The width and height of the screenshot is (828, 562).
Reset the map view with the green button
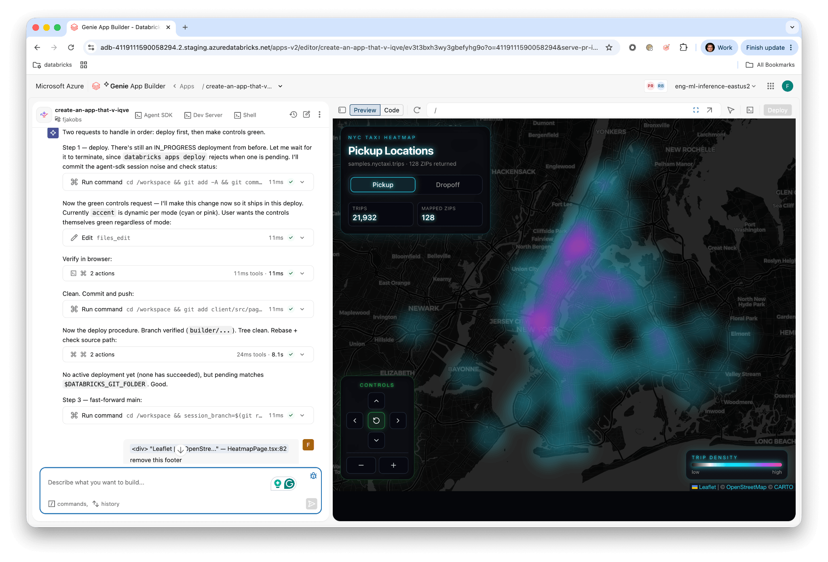[376, 420]
